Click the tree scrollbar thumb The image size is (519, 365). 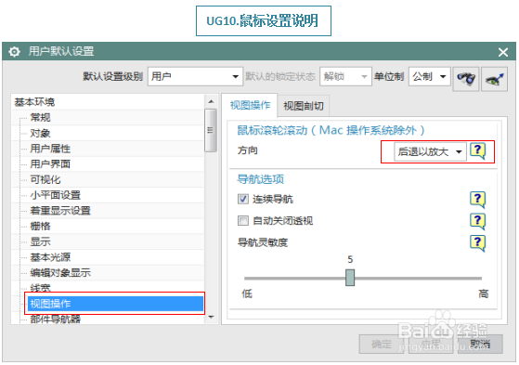(x=211, y=130)
